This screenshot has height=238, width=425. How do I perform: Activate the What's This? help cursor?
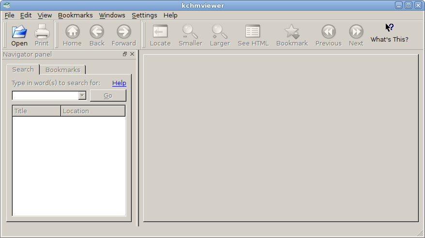pos(390,33)
